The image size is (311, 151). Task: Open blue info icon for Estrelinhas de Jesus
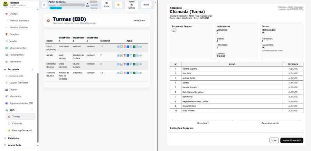click(x=128, y=64)
